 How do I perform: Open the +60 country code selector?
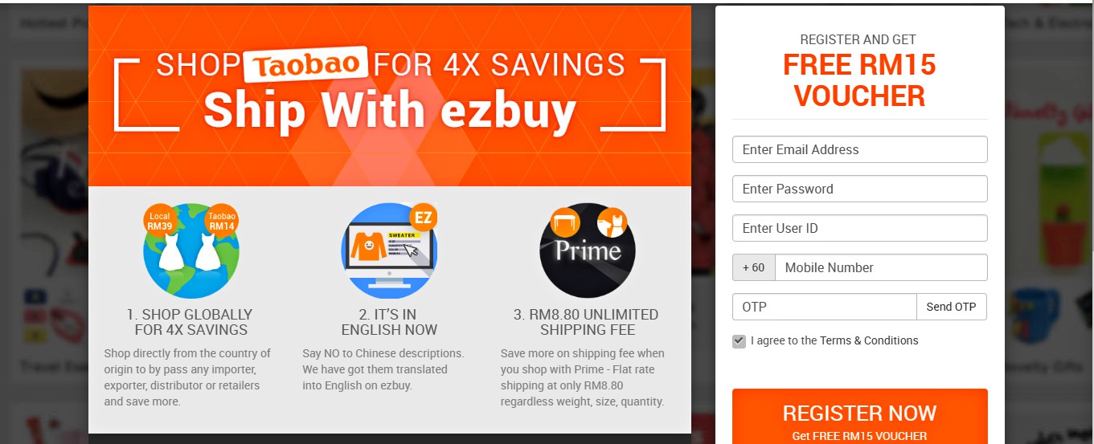tap(753, 267)
